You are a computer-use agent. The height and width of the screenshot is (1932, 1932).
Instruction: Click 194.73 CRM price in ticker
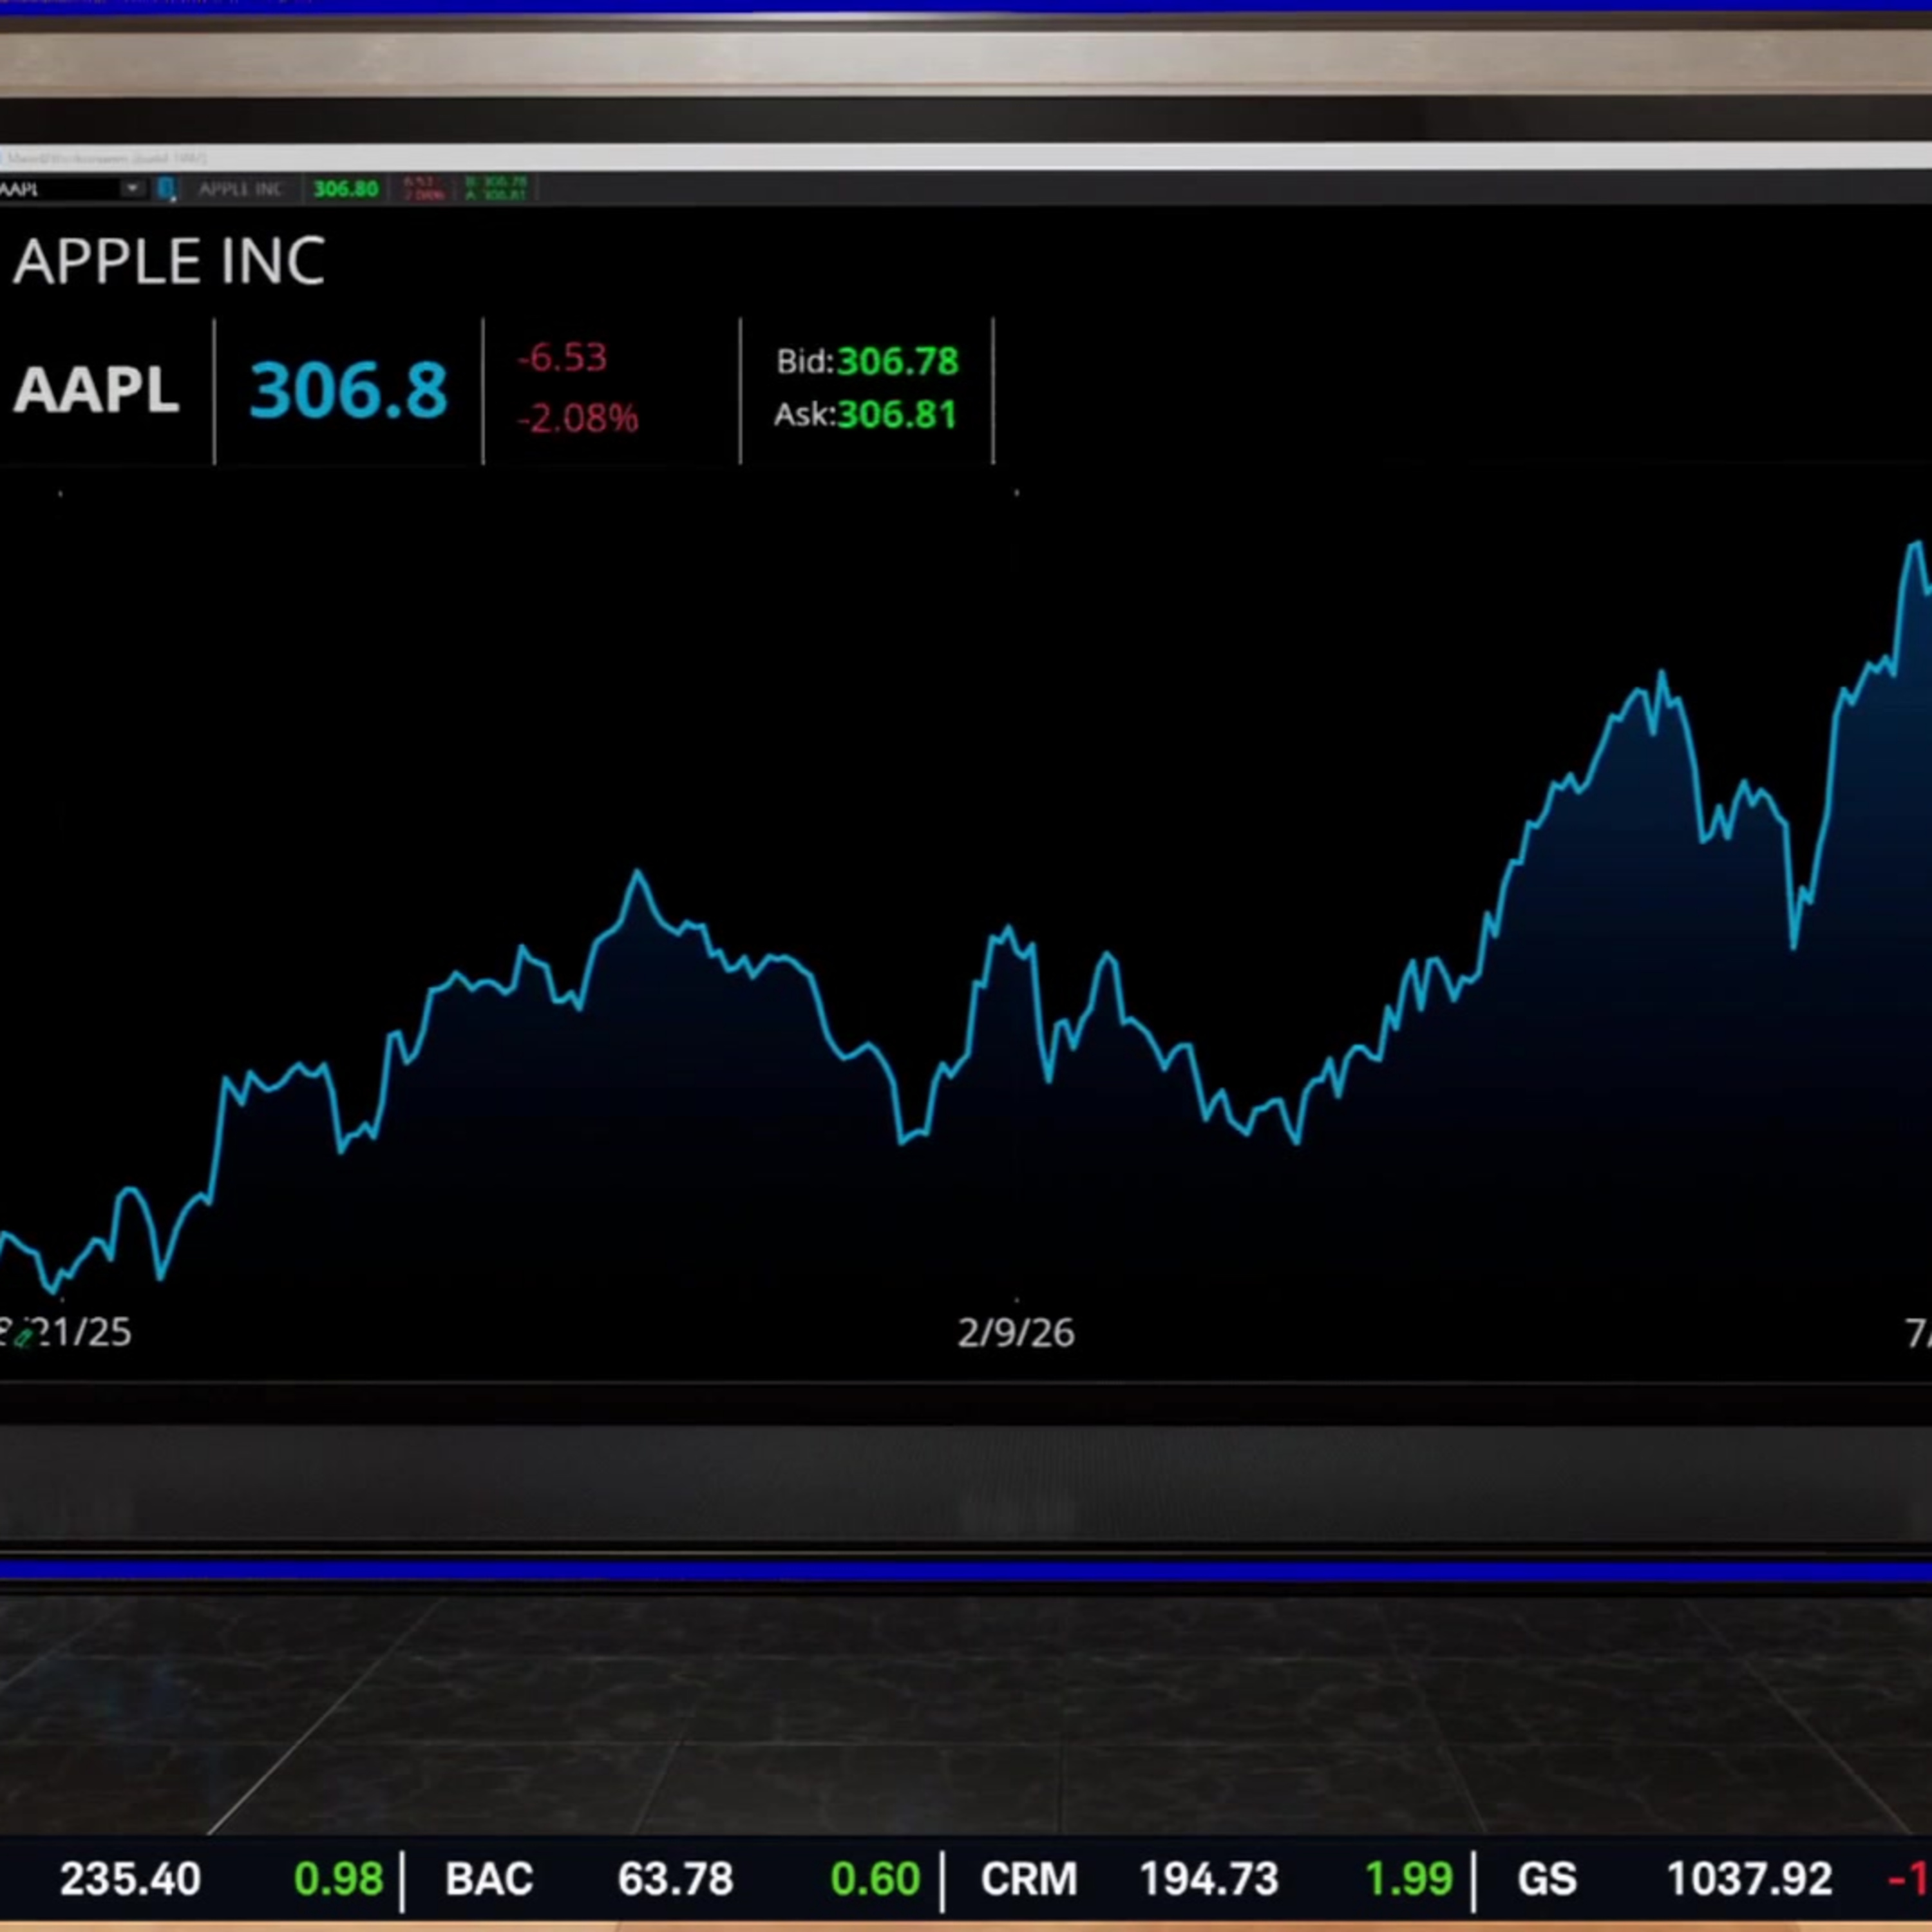(1209, 1880)
